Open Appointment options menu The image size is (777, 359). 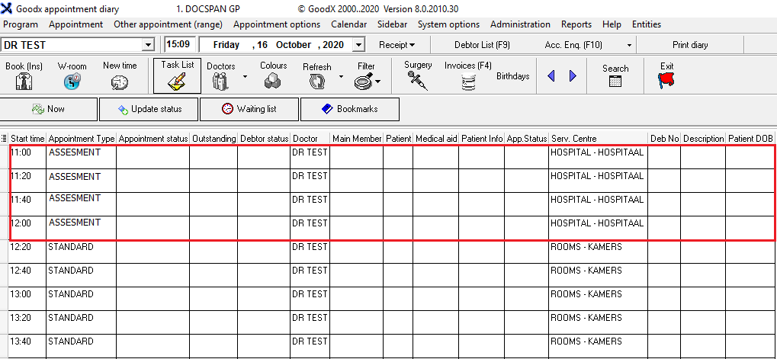(277, 24)
